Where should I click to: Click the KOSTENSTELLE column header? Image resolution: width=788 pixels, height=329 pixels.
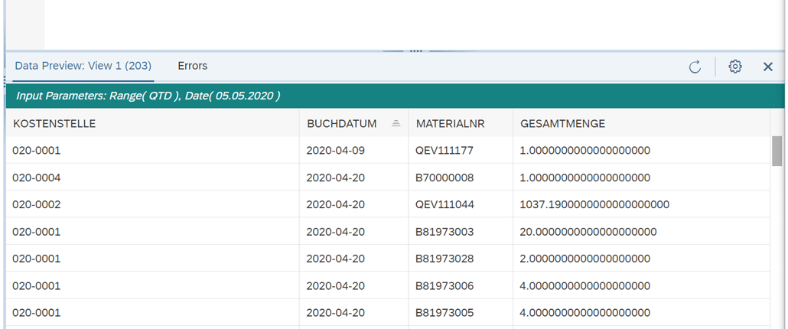pos(55,123)
